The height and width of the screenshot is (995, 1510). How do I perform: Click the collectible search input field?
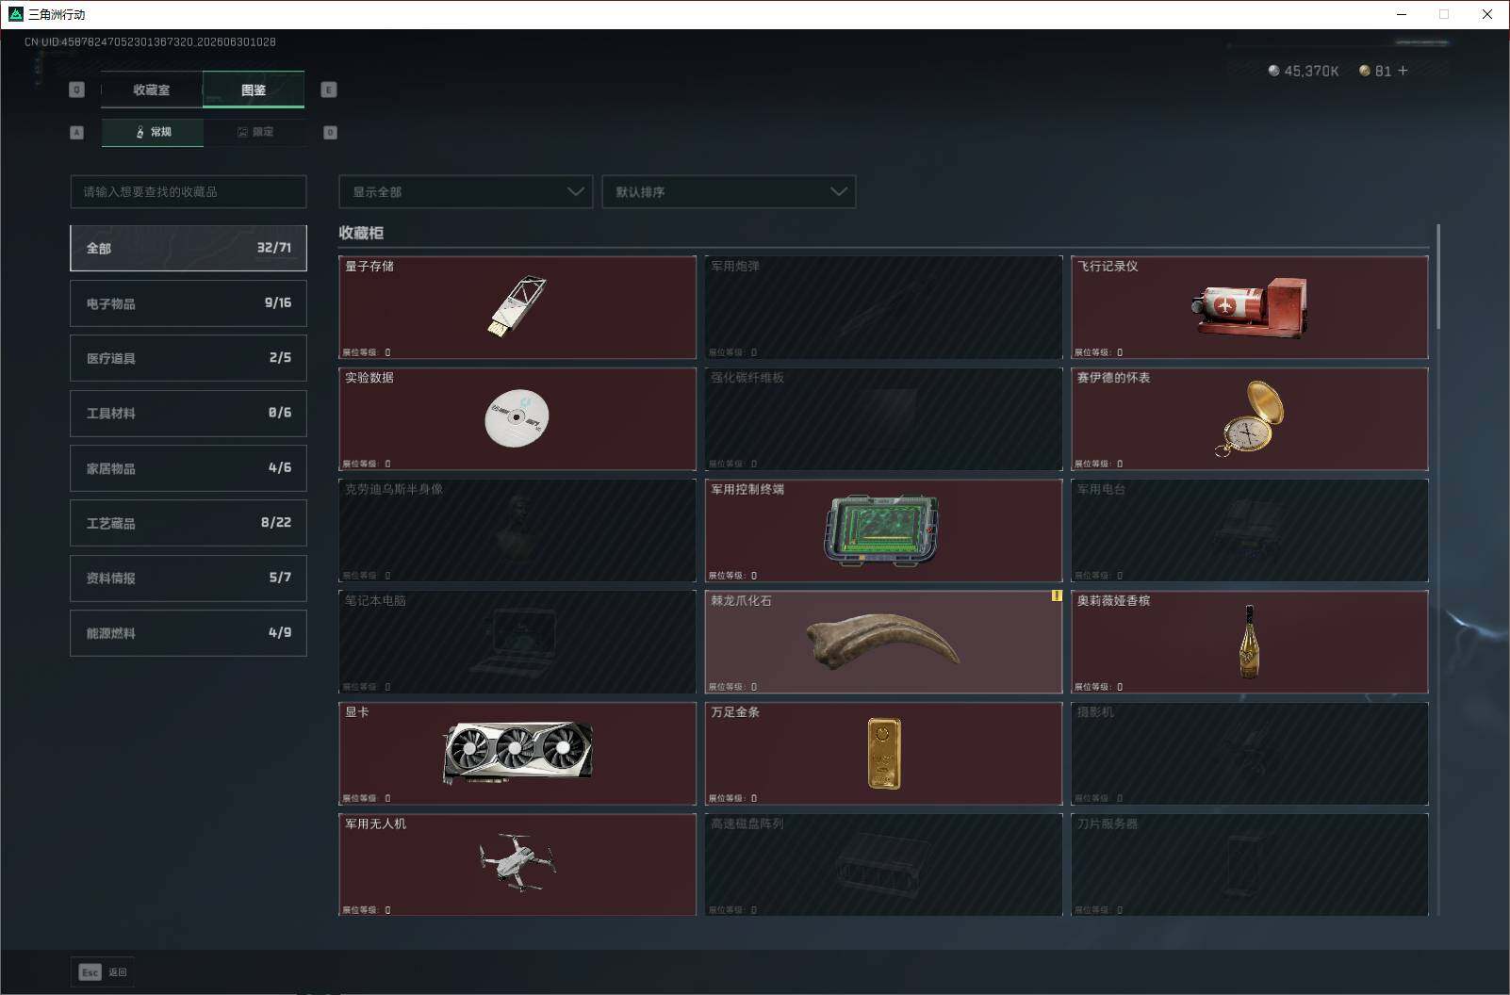(x=189, y=191)
